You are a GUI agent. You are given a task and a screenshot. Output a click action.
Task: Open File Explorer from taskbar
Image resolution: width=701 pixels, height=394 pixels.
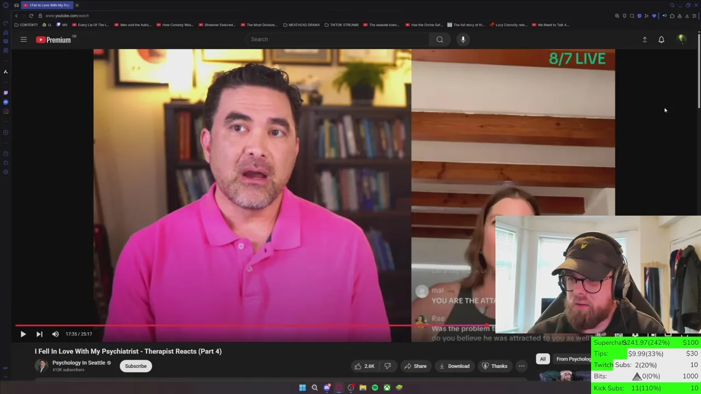pos(363,387)
